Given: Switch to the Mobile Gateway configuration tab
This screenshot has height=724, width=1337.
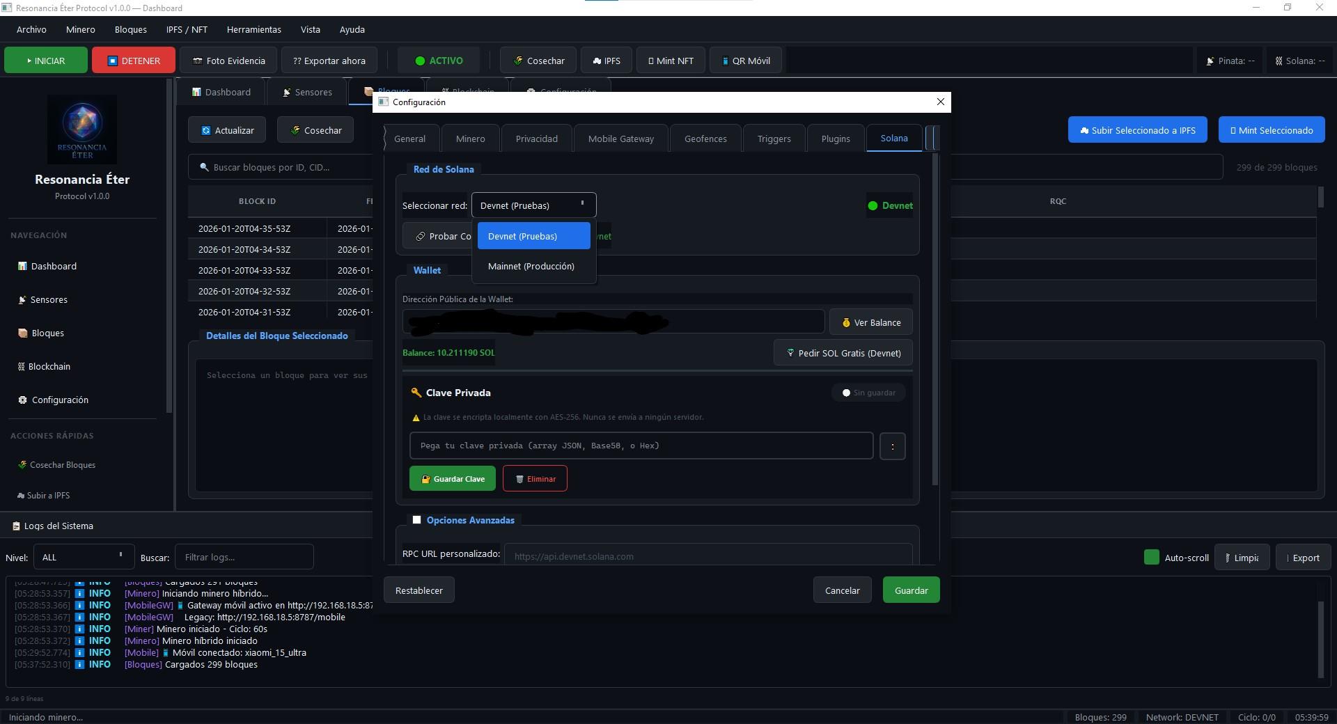Looking at the screenshot, I should (620, 139).
